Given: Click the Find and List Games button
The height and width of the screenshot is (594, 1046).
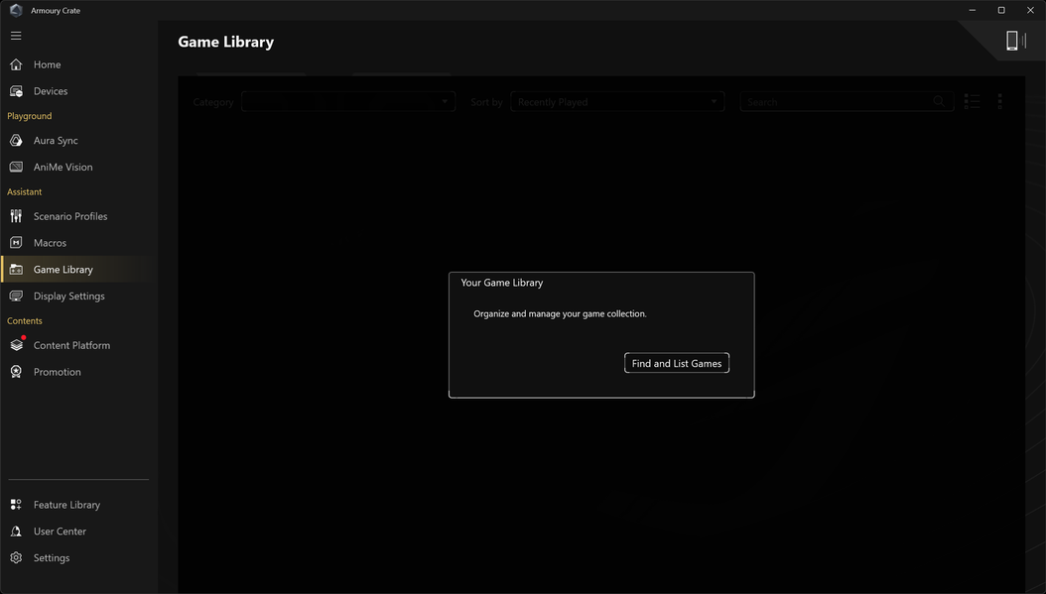Looking at the screenshot, I should [677, 363].
